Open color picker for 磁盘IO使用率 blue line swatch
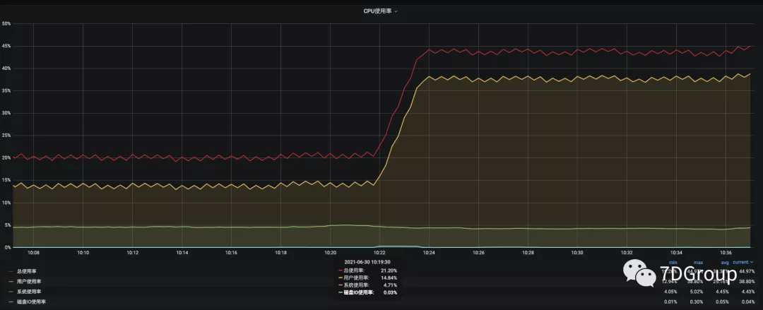 pyautogui.click(x=11, y=302)
